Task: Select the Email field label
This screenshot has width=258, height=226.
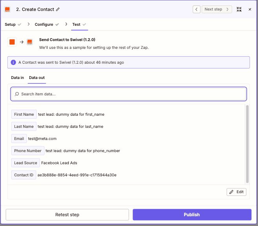Action: click(19, 138)
